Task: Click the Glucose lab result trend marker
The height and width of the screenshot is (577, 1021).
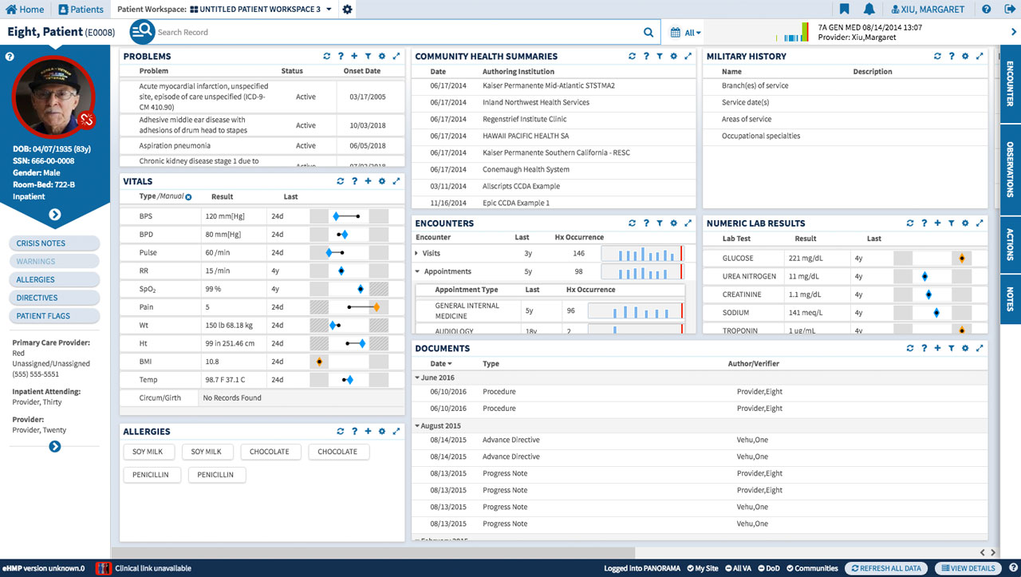Action: click(x=961, y=259)
